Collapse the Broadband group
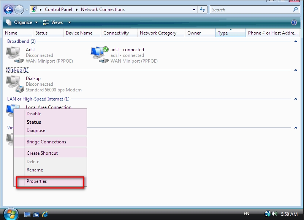The image size is (304, 220). click(x=296, y=41)
